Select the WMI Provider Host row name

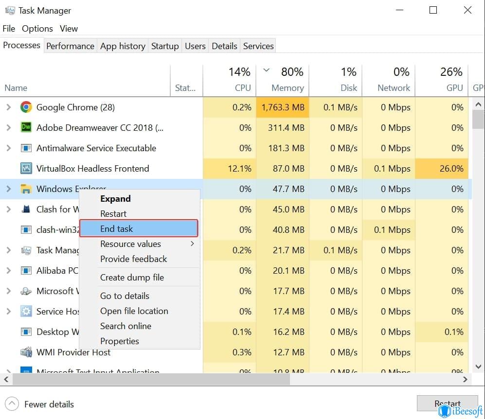[73, 352]
